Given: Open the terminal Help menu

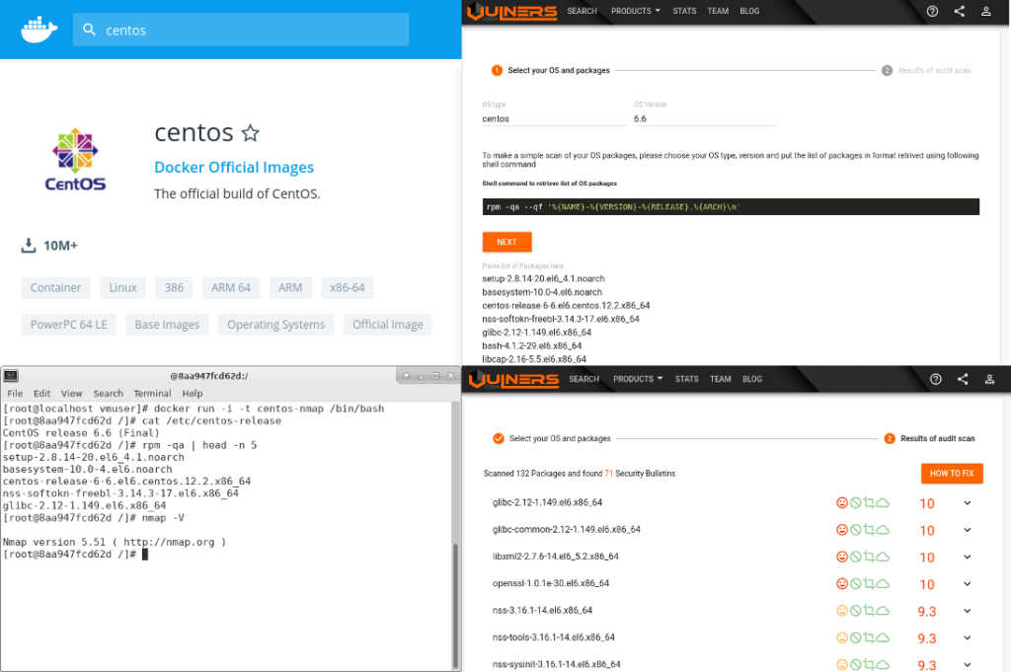Looking at the screenshot, I should pyautogui.click(x=193, y=393).
